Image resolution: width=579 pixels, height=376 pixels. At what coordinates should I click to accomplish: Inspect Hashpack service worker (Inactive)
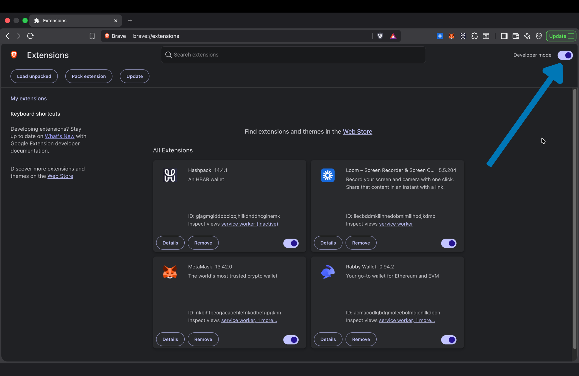pyautogui.click(x=250, y=224)
